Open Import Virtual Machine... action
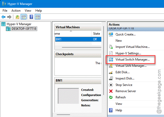164x117 pixels. tap(133, 47)
